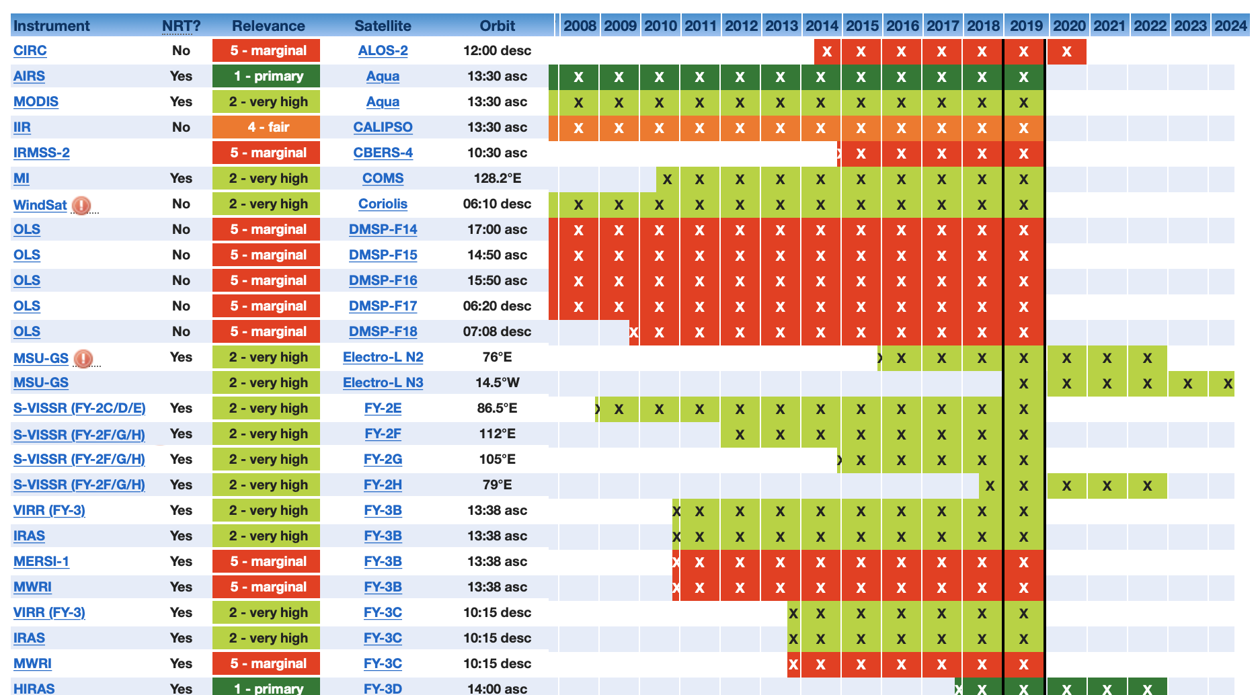1260x695 pixels.
Task: Click the warning icon beside MSU-GS
Action: 83,358
